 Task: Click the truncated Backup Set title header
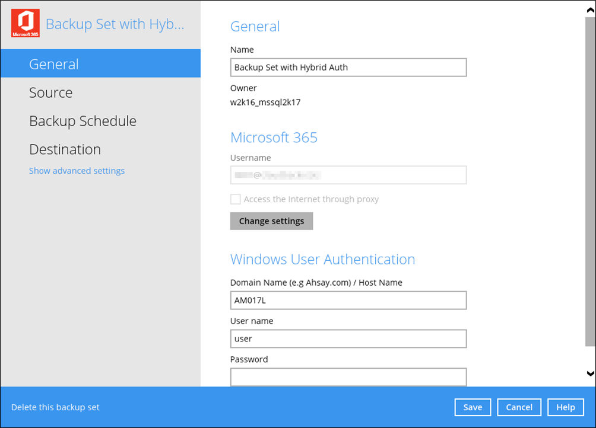(115, 24)
